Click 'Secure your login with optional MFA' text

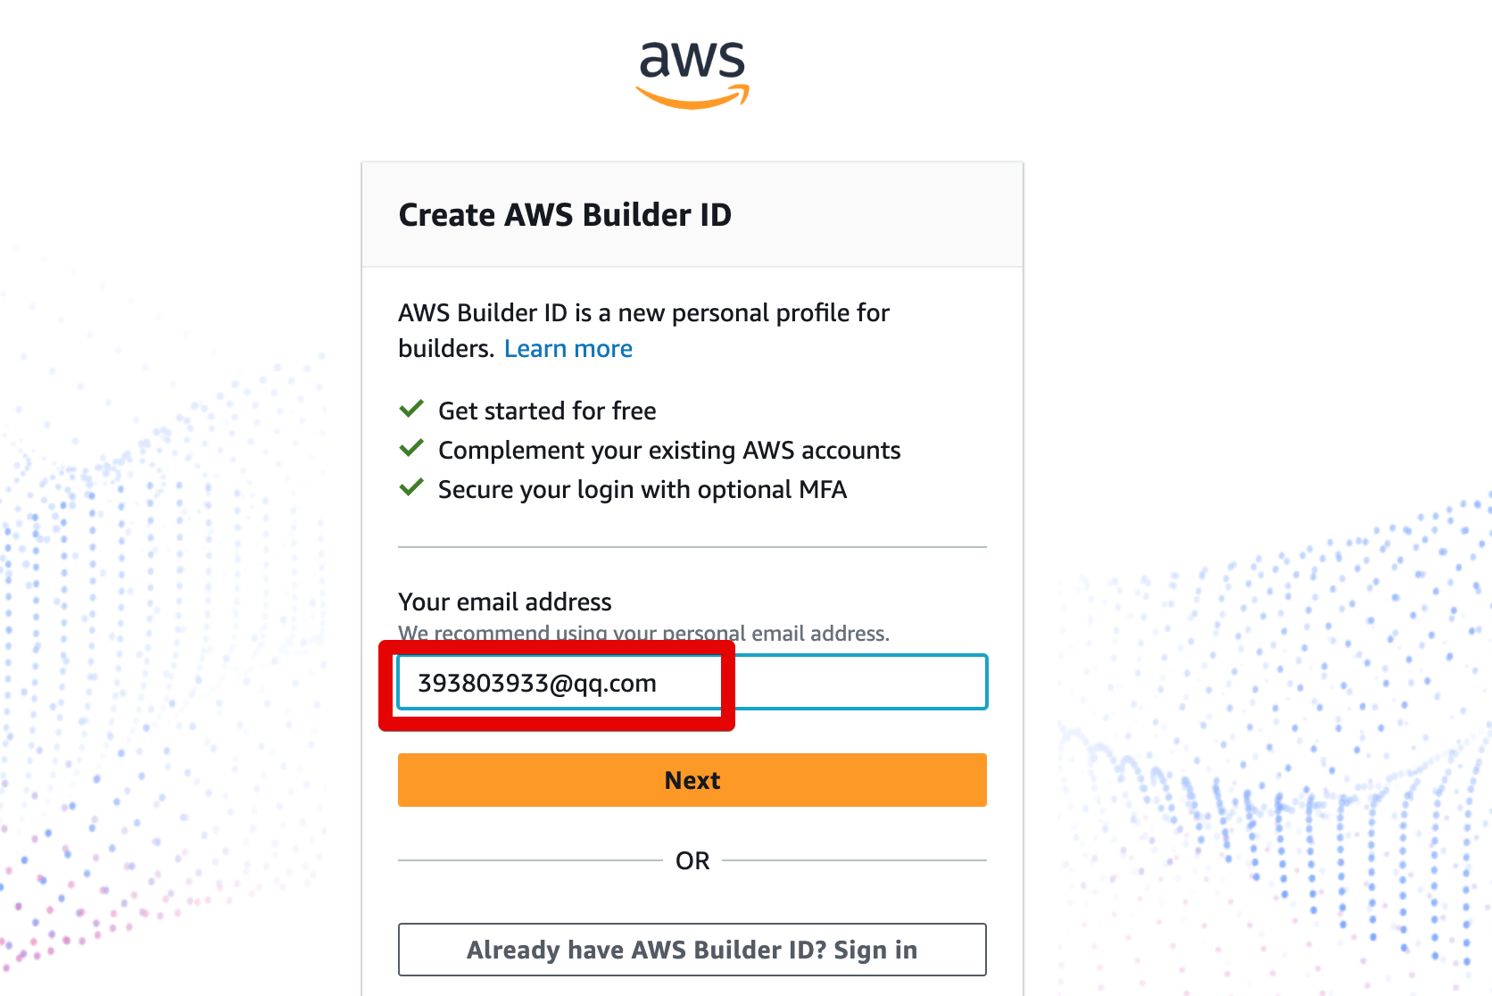[x=642, y=489]
